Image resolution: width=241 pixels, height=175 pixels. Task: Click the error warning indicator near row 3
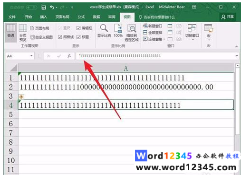coord(21,96)
